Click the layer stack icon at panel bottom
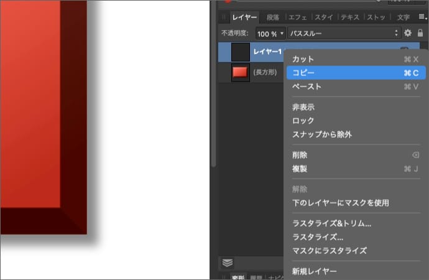This screenshot has height=280, width=429. click(228, 263)
